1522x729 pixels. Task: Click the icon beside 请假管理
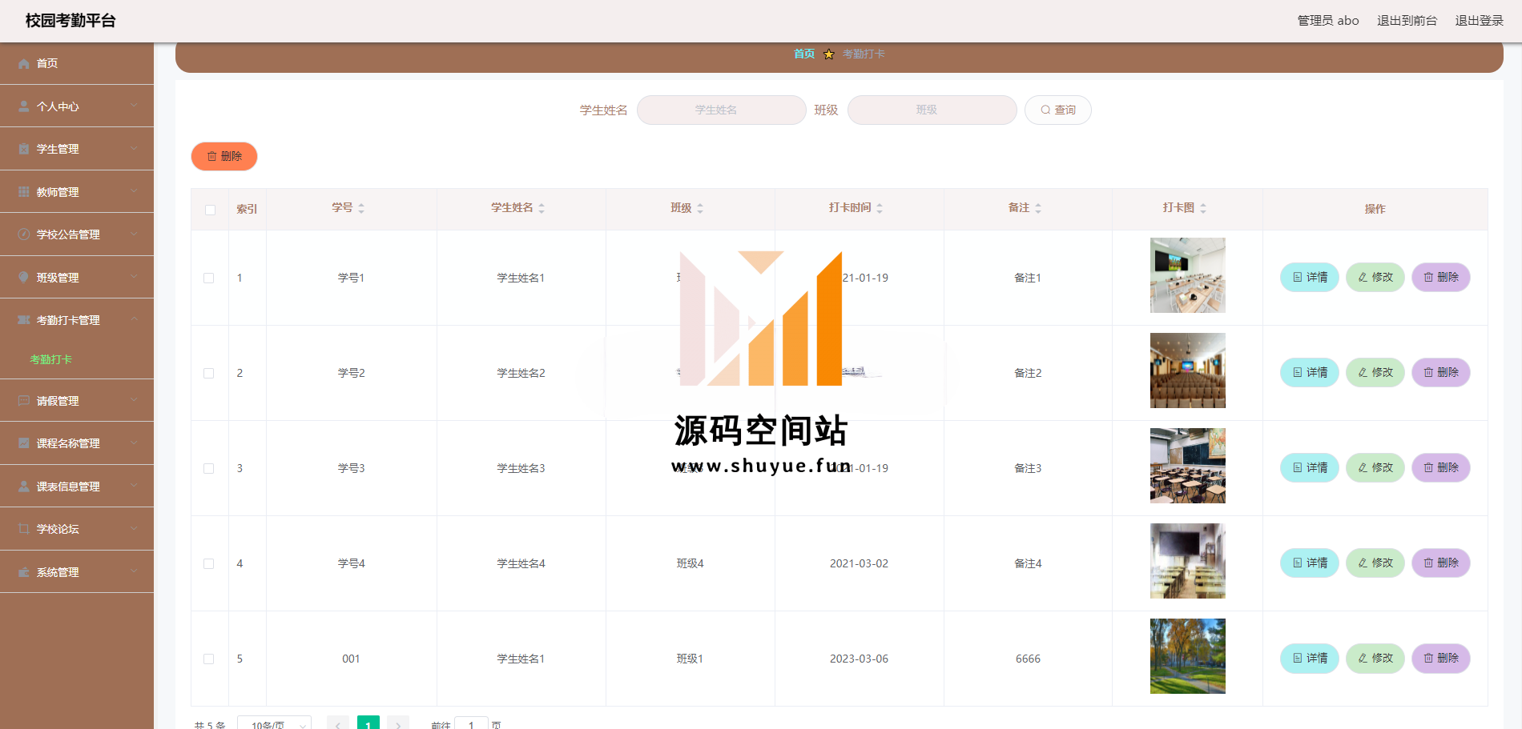[x=24, y=401]
